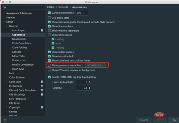Screen dimensions: 179x123
Task: Click the help question mark icon
Action: click(5, 120)
